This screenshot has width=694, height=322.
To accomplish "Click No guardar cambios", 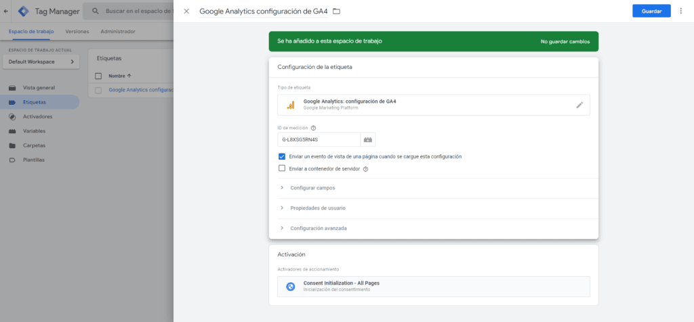I will point(565,41).
